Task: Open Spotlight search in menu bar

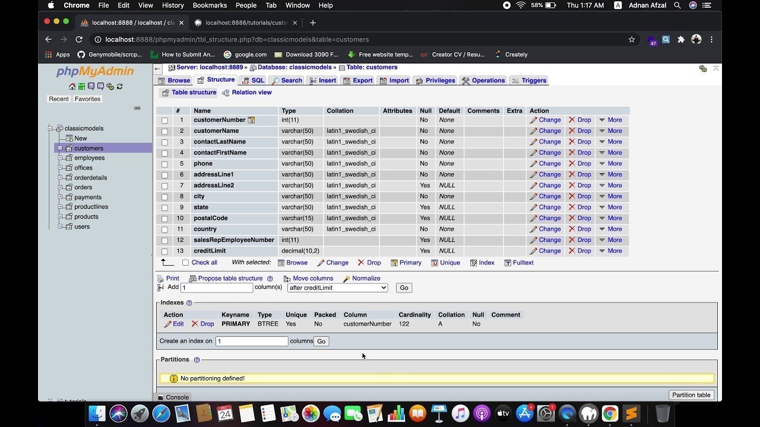Action: pyautogui.click(x=677, y=5)
